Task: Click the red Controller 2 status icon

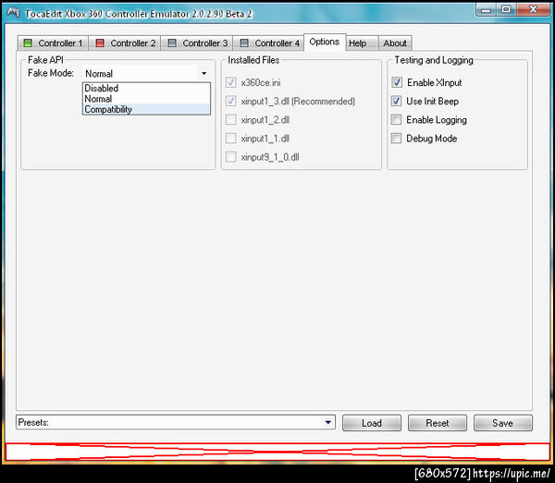Action: point(100,43)
